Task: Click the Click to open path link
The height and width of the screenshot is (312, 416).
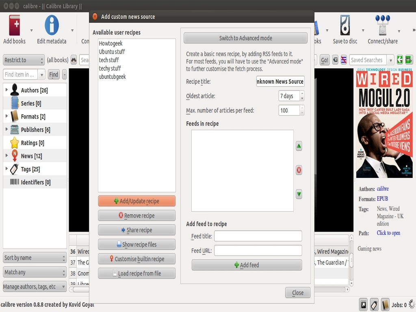Action: tap(388, 233)
